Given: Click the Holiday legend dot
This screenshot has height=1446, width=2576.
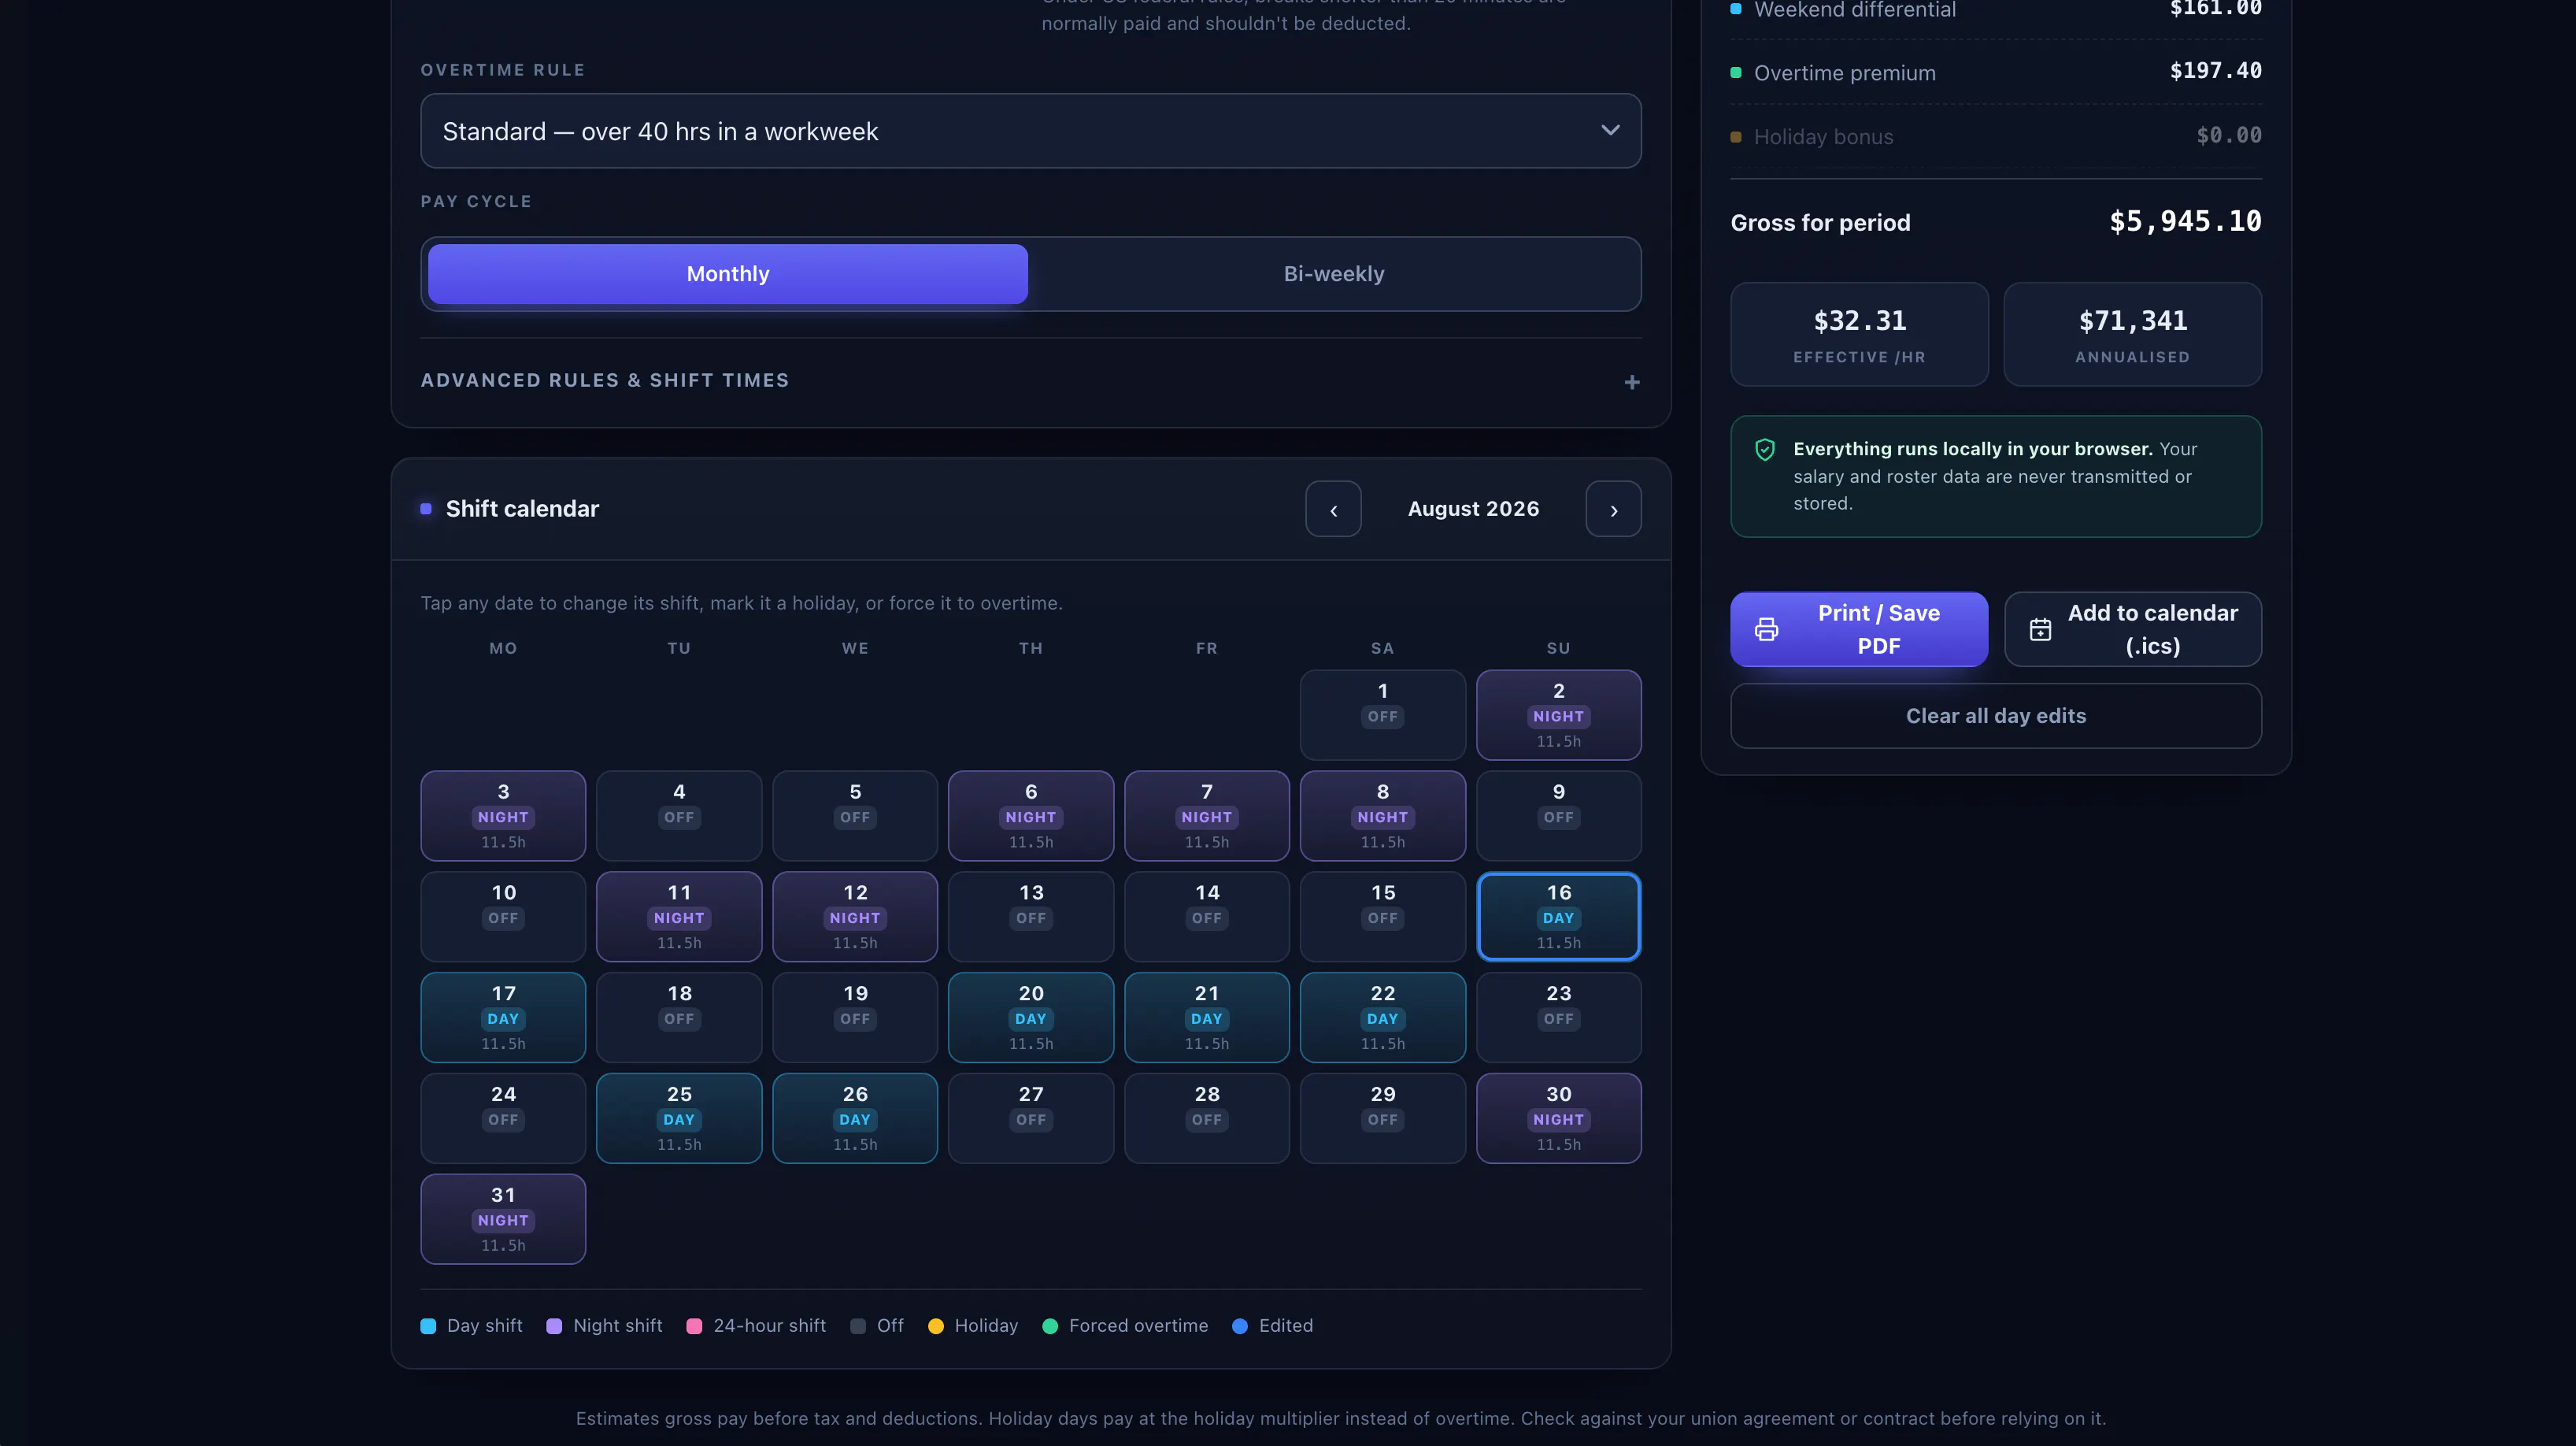Looking at the screenshot, I should (936, 1327).
